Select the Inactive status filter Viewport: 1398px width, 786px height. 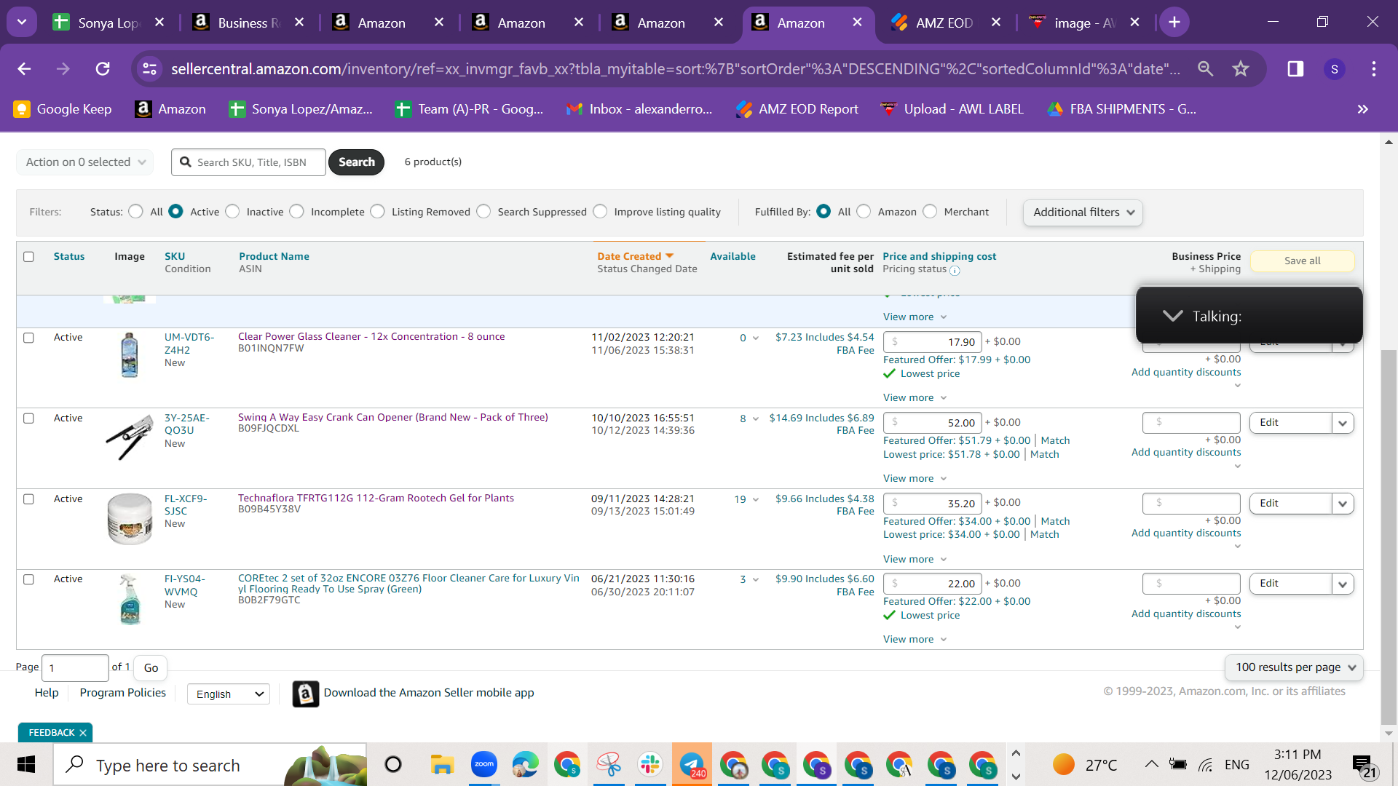point(232,211)
